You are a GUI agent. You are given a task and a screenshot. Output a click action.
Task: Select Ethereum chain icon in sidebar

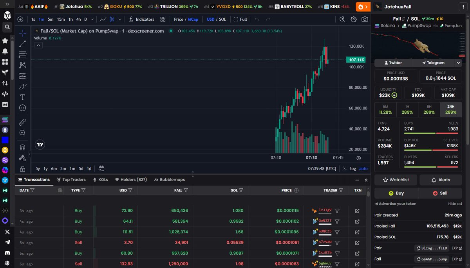[5, 130]
